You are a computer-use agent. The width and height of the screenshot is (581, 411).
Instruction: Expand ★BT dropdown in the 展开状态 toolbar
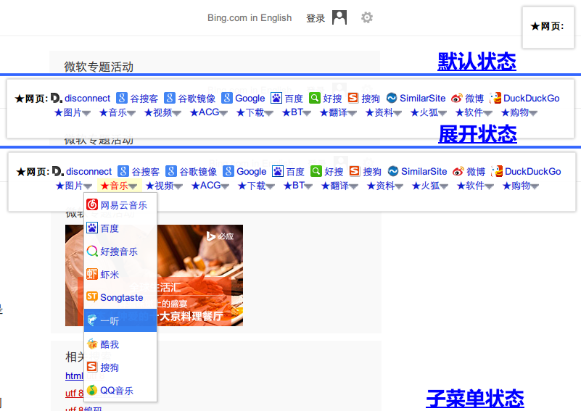297,112
